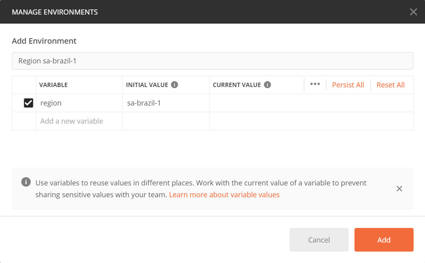Click initial value cell of new variable row
425x263 pixels.
[166, 121]
